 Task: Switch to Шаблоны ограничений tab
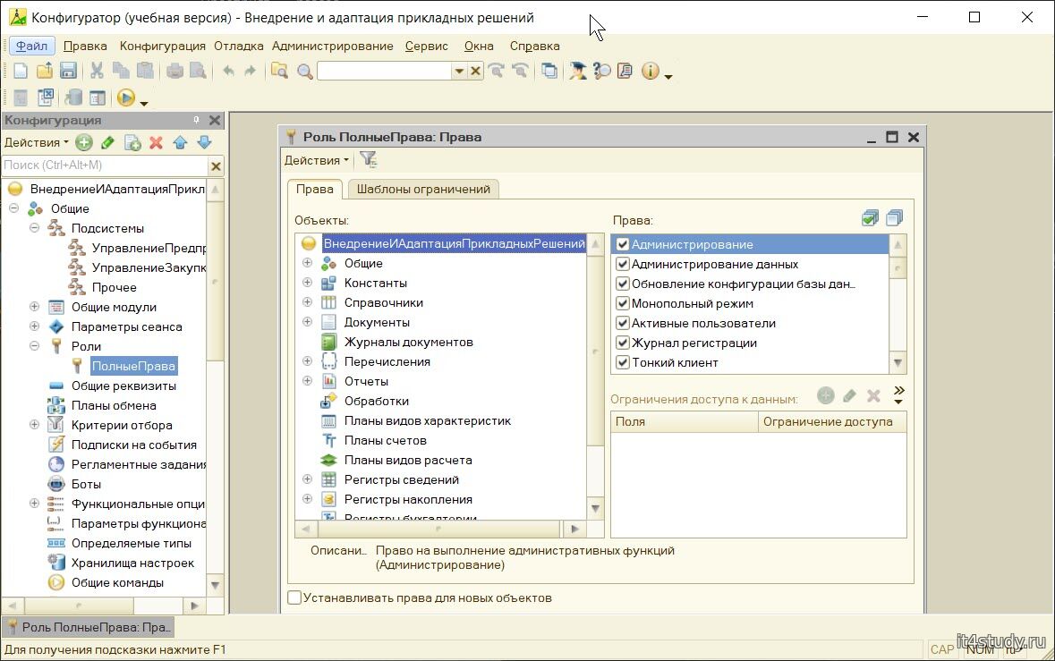click(x=423, y=189)
